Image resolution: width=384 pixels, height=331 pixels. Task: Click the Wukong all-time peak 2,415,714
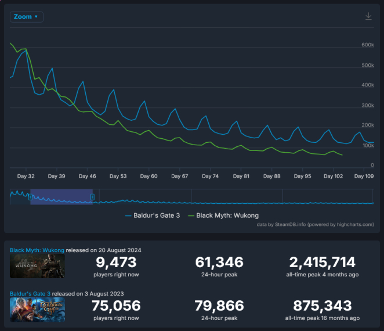(323, 262)
